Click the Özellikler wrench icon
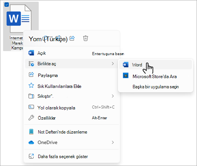 pyautogui.click(x=31, y=118)
